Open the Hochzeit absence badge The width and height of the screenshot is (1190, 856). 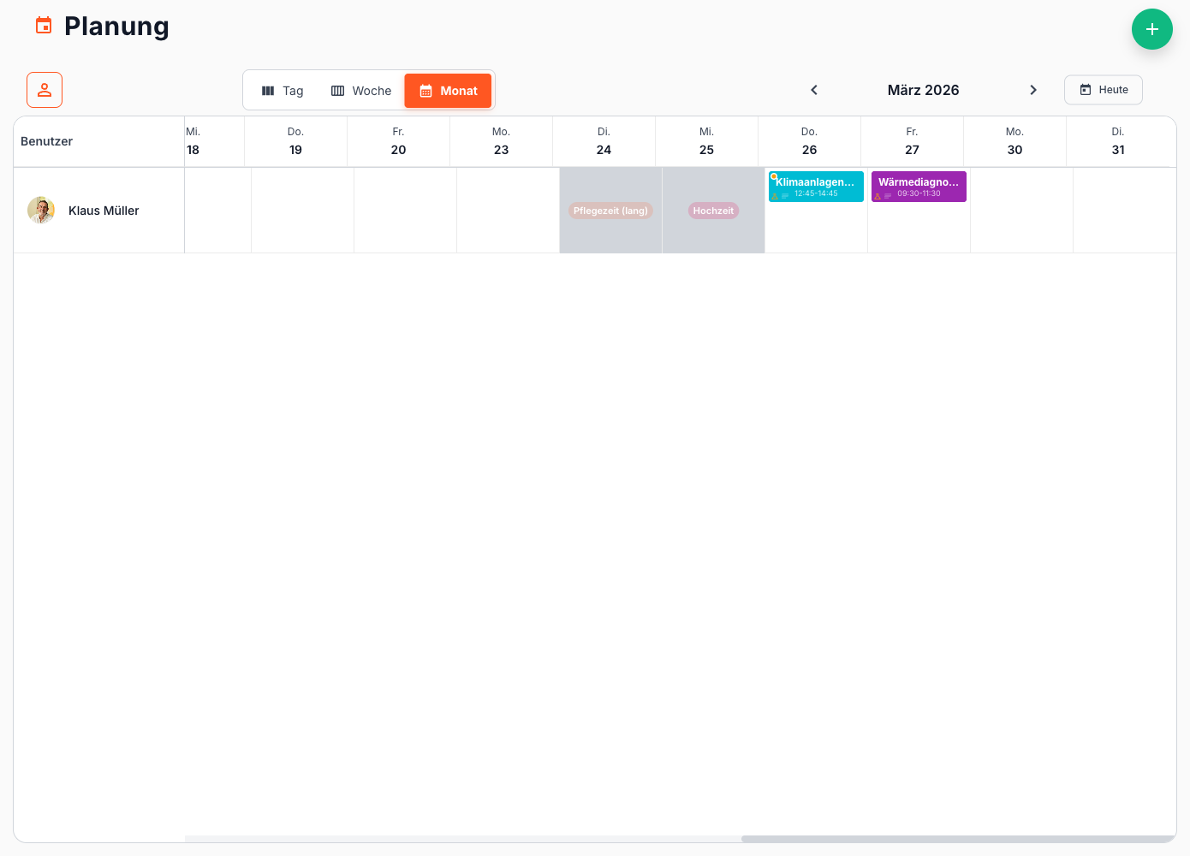click(713, 211)
